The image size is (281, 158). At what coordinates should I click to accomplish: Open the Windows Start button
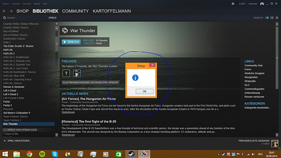point(5,154)
